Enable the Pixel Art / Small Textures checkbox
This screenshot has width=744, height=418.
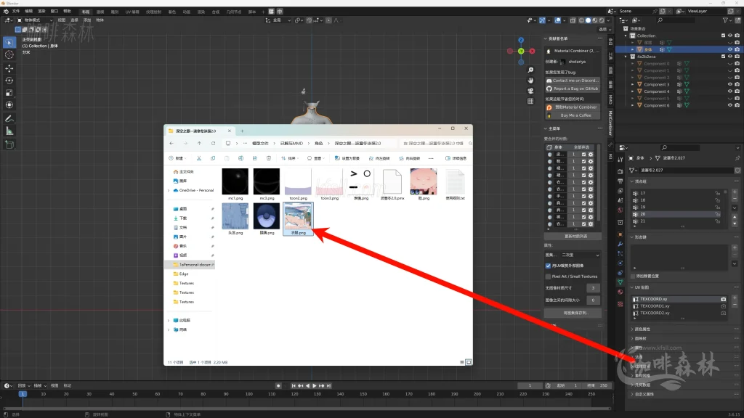(548, 276)
